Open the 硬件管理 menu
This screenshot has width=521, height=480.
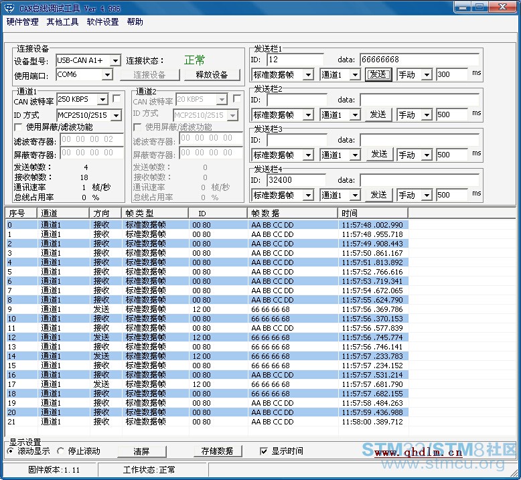point(23,22)
